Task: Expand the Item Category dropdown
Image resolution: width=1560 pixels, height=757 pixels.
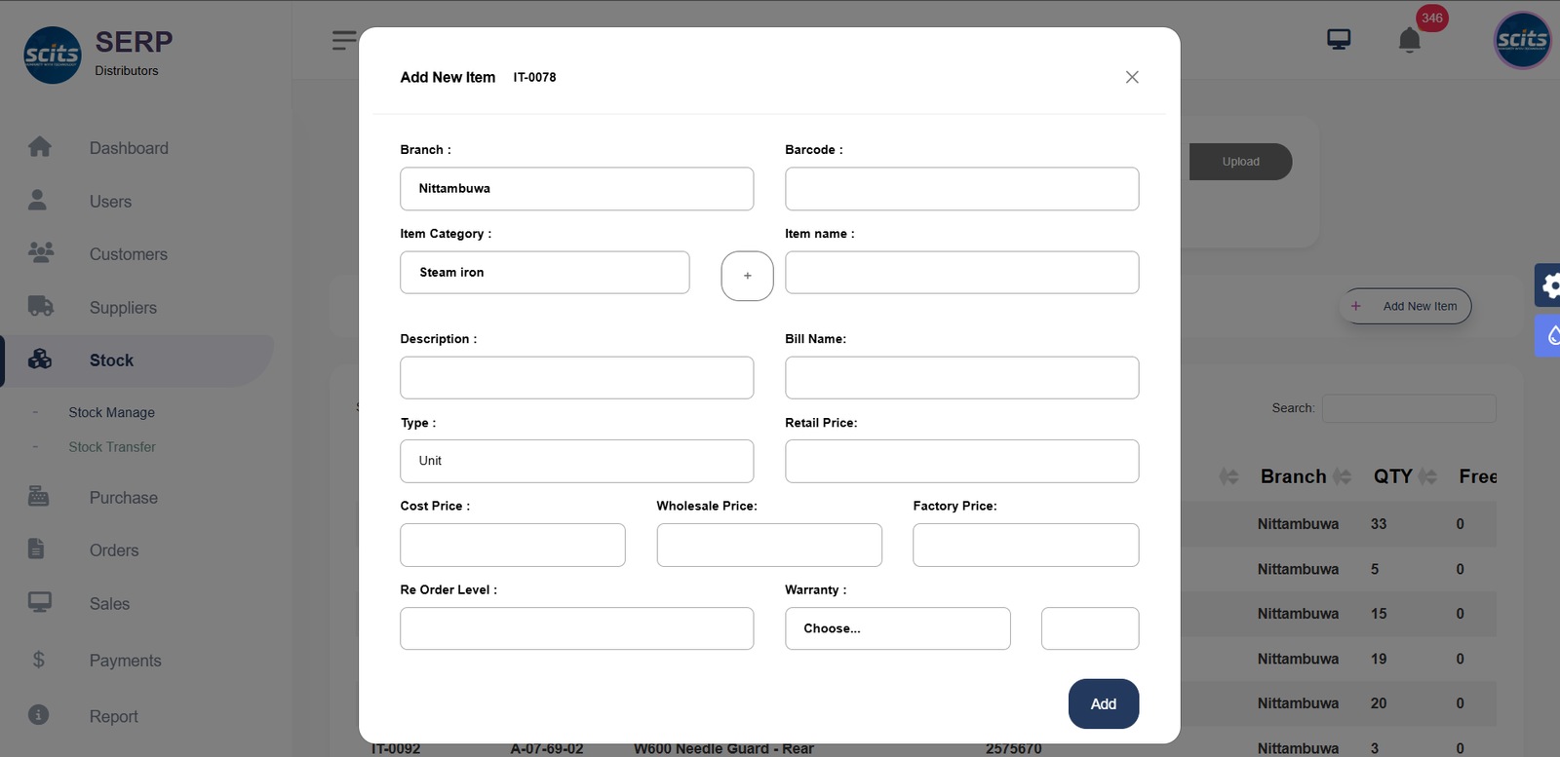Action: pos(544,273)
